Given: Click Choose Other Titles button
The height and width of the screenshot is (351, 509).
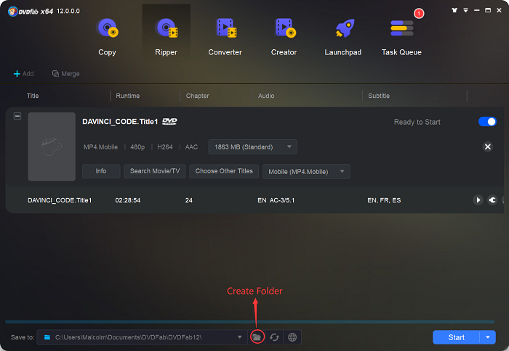Looking at the screenshot, I should coord(224,171).
